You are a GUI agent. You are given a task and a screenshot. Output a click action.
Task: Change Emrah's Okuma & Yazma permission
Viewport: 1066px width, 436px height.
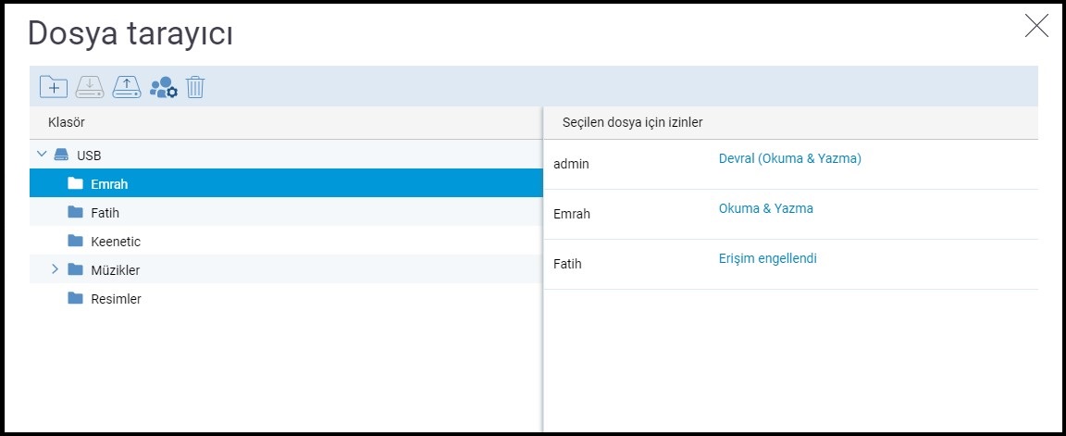[x=765, y=208]
